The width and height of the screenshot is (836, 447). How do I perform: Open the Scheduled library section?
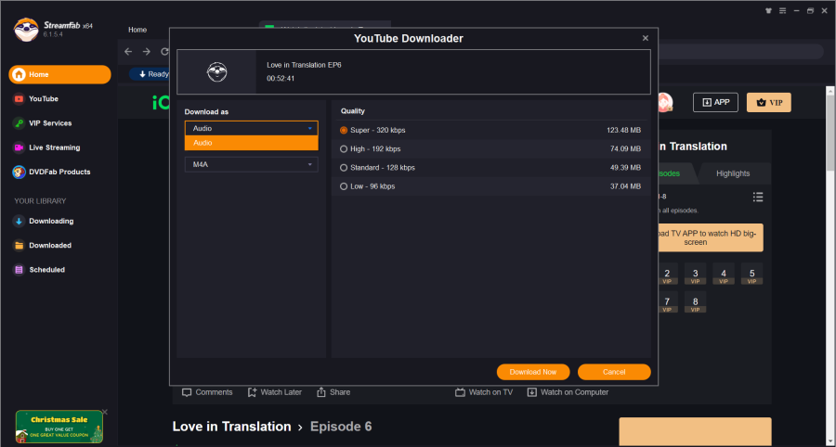point(39,270)
